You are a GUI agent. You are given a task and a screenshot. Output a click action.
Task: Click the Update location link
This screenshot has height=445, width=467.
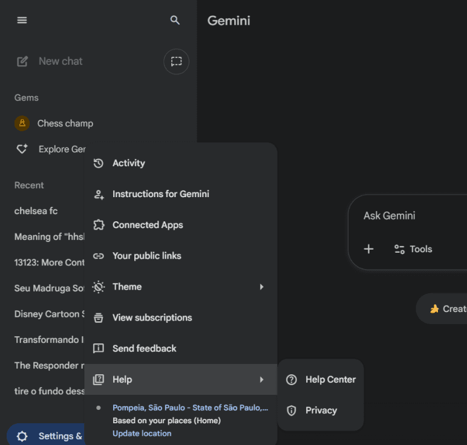(x=142, y=434)
